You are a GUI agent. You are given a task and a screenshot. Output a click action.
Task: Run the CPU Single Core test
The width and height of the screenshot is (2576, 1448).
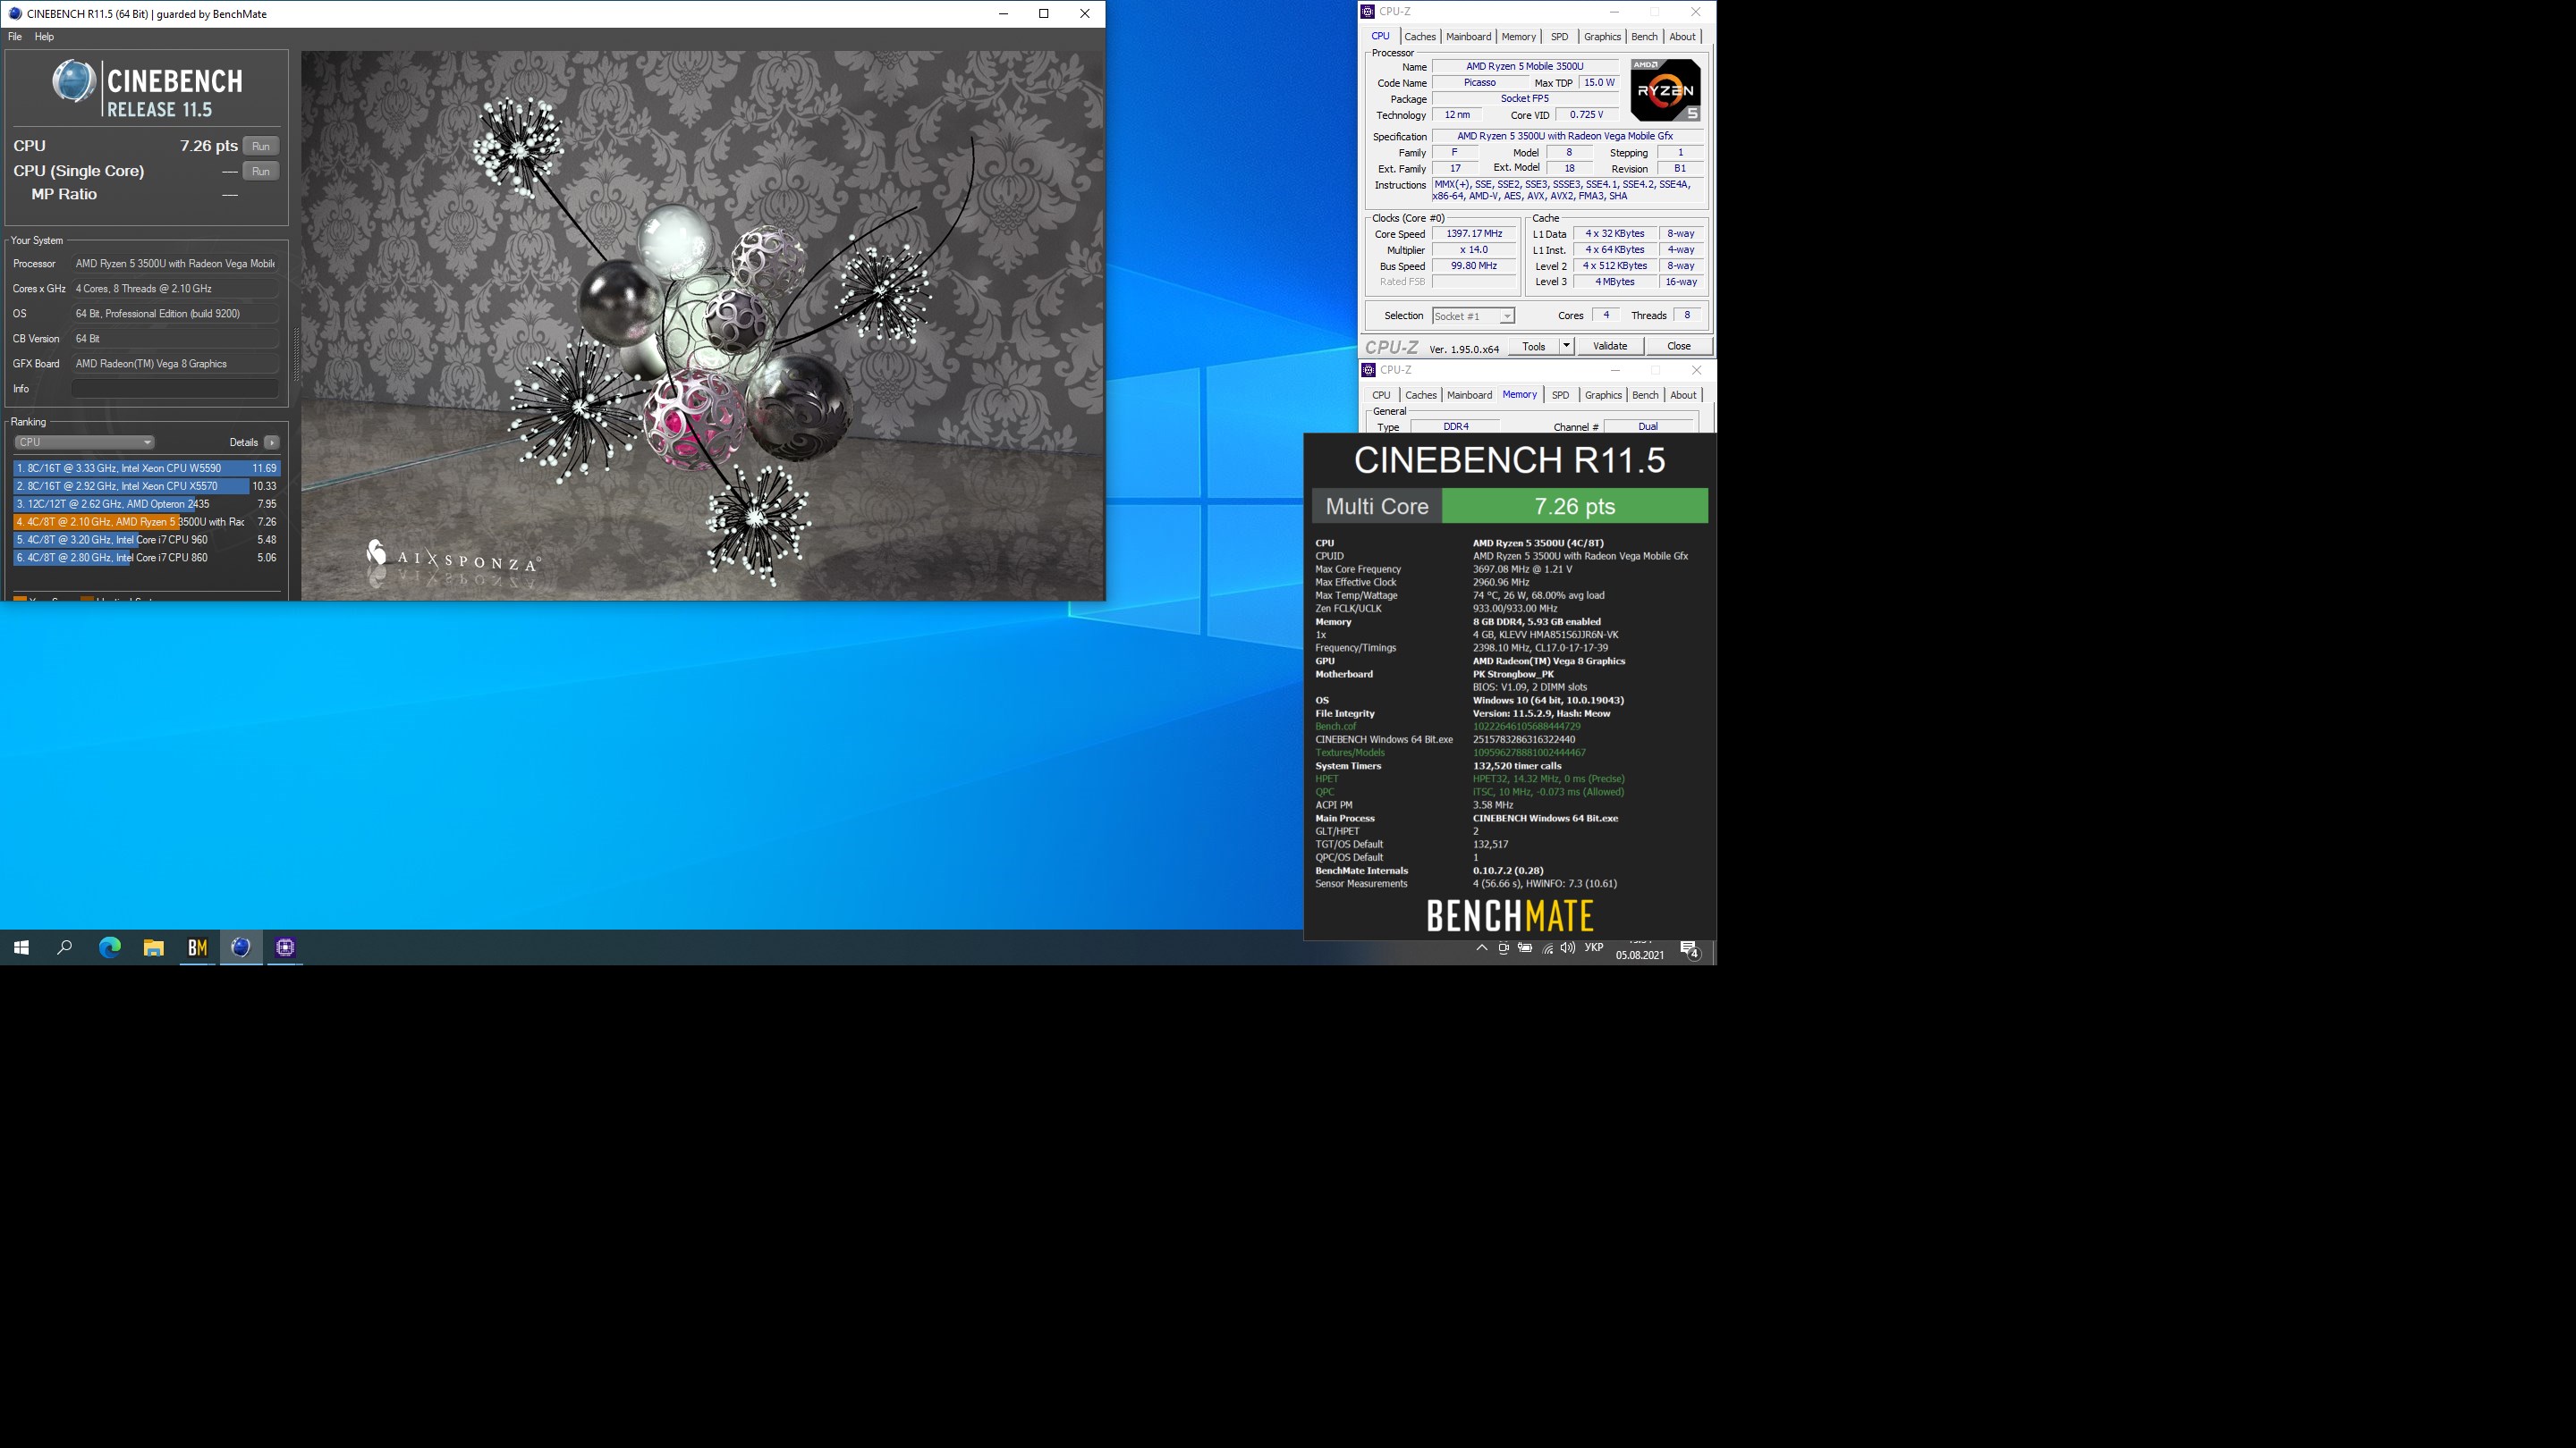(x=261, y=171)
